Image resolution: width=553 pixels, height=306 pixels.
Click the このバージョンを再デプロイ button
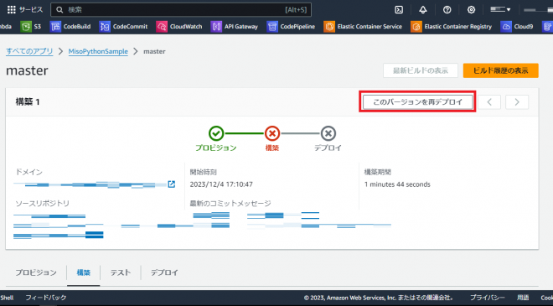click(417, 102)
